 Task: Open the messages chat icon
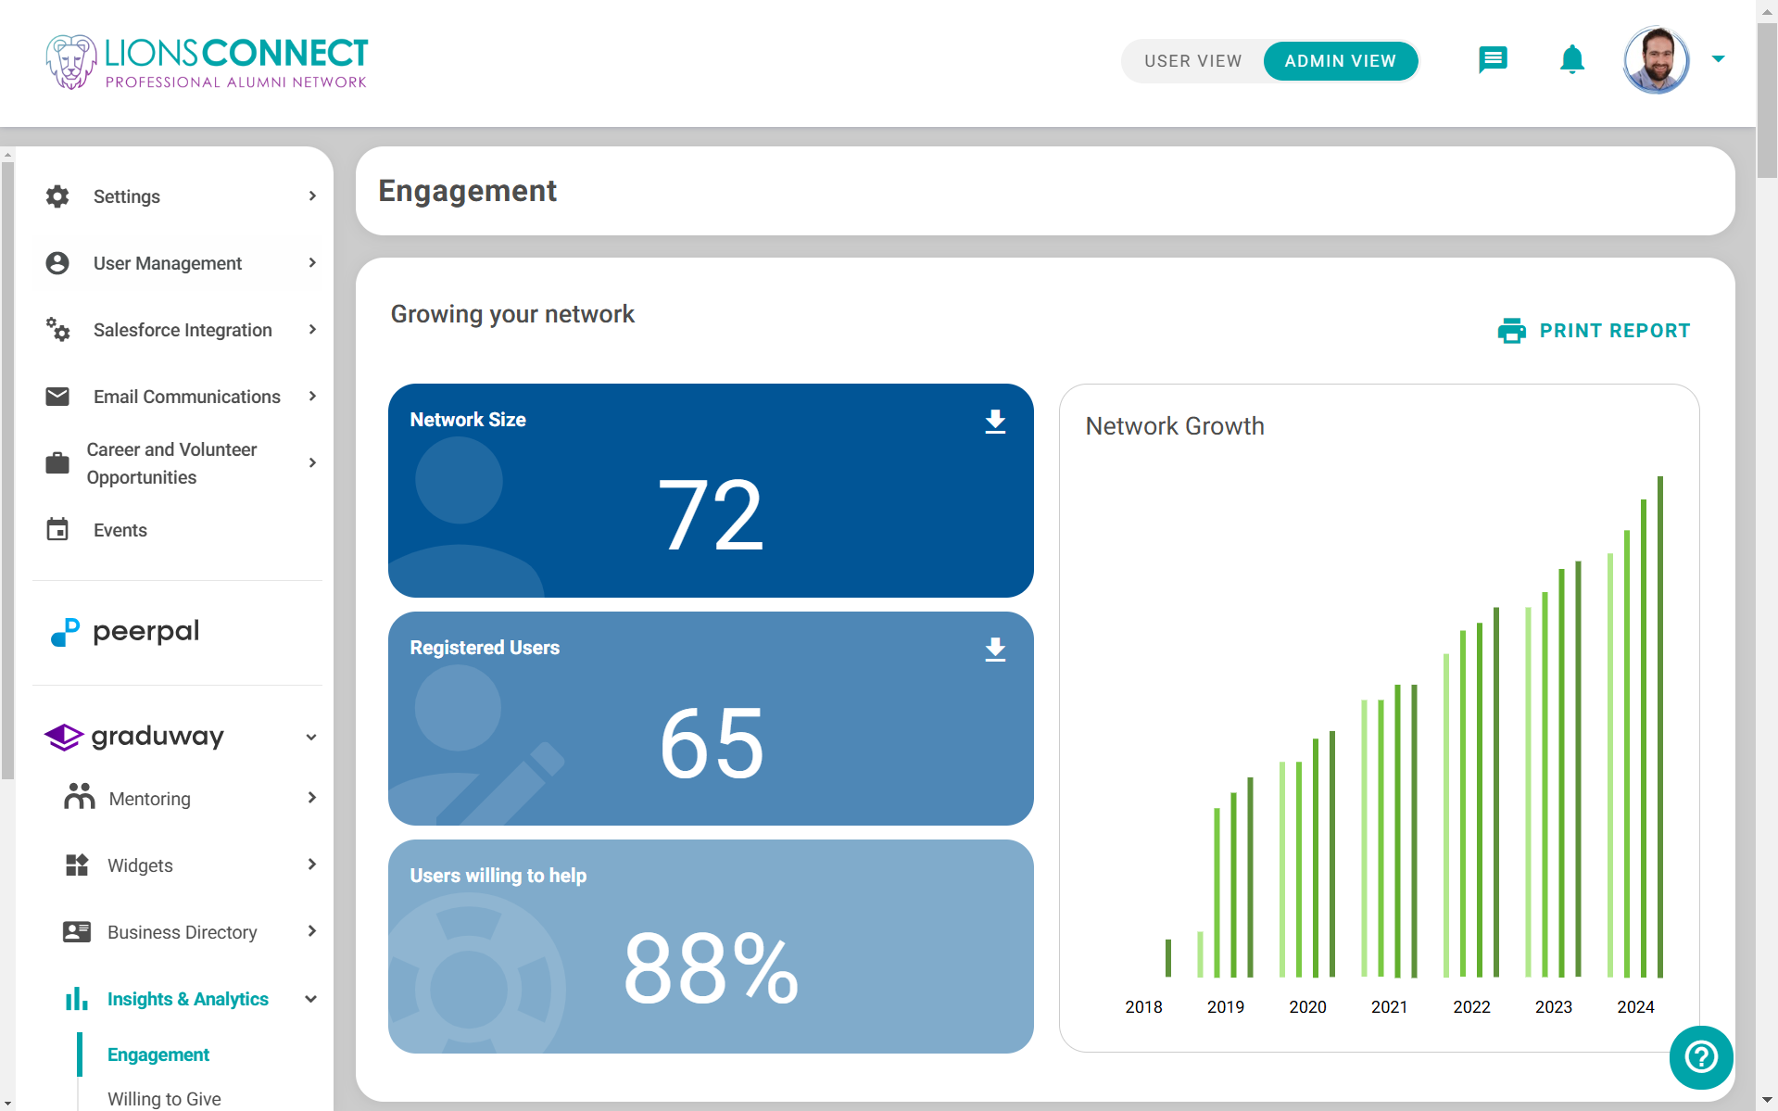click(x=1493, y=60)
